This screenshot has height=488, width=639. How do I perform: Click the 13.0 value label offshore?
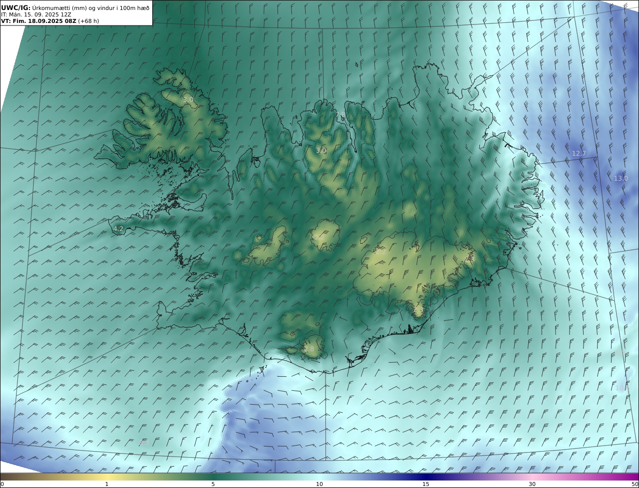[x=621, y=178]
